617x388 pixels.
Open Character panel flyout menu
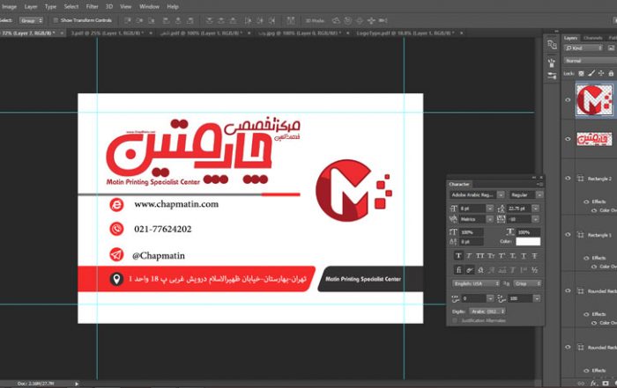[540, 184]
